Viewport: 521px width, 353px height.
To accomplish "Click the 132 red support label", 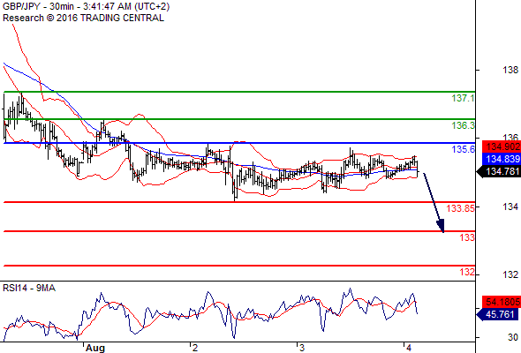I will click(467, 272).
